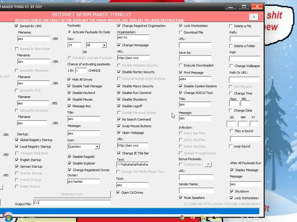Click the Organisation field with sex inc
297x222 pixels.
coord(133,37)
